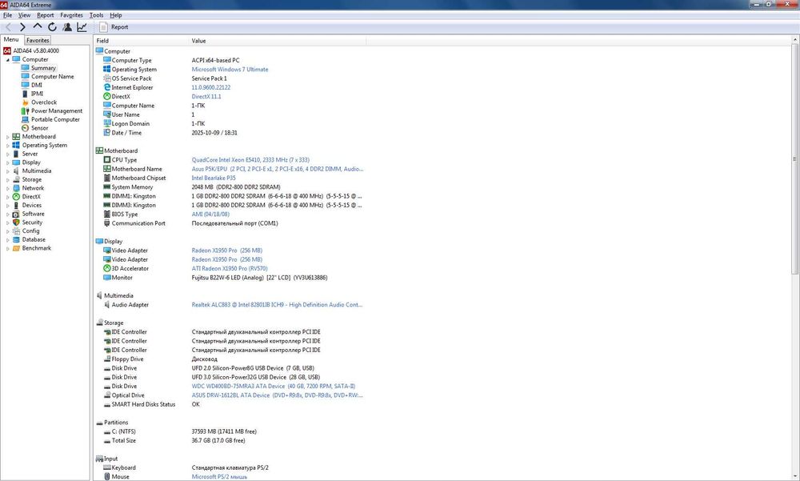Open the Favorites menu
This screenshot has width=800, height=481.
point(71,15)
